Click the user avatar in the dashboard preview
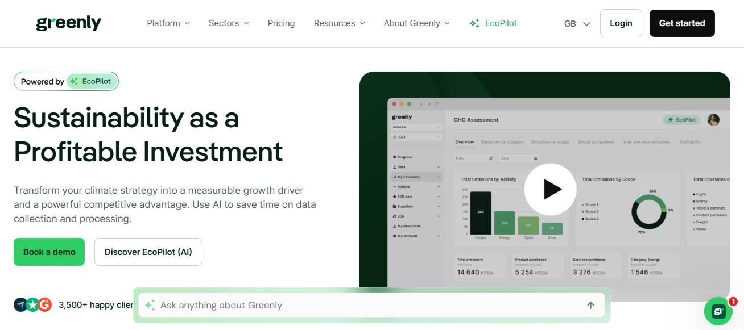The height and width of the screenshot is (330, 744). point(713,120)
